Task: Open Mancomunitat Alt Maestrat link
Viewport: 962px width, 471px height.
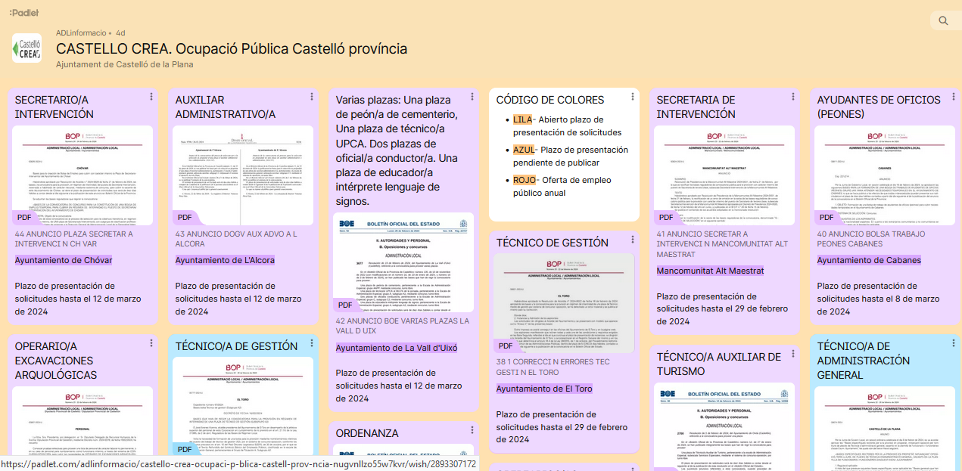Action: click(710, 271)
